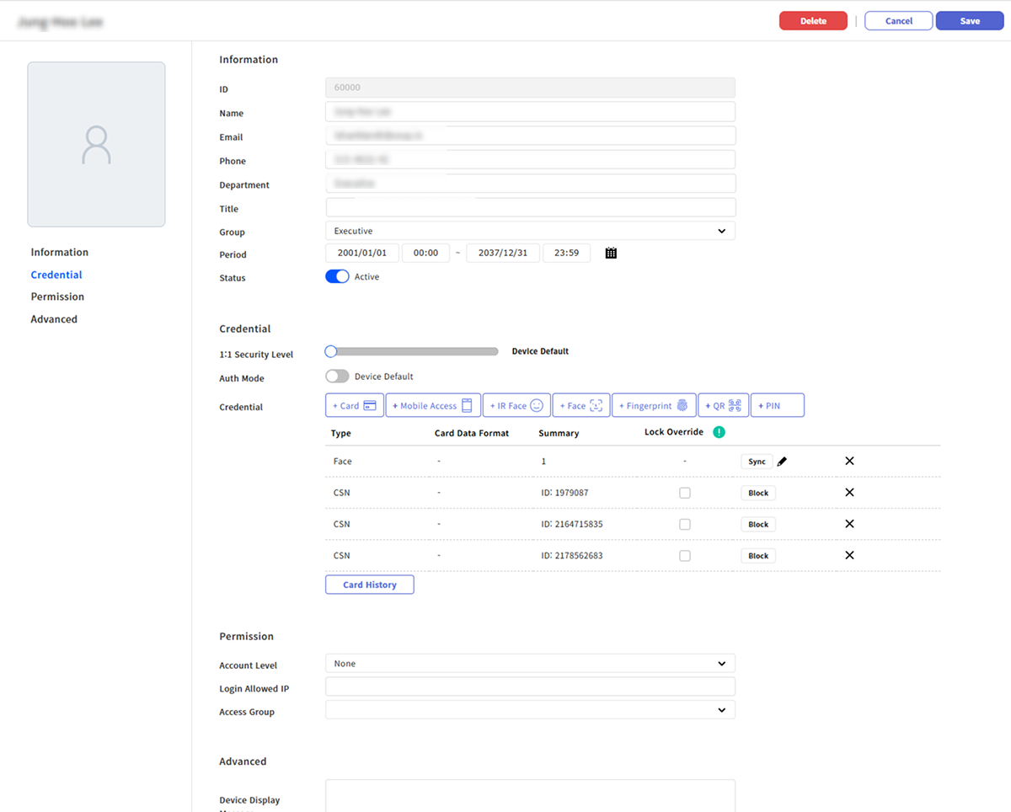This screenshot has height=812, width=1011.
Task: Delete the CSN card ID 1979087
Action: coord(849,493)
